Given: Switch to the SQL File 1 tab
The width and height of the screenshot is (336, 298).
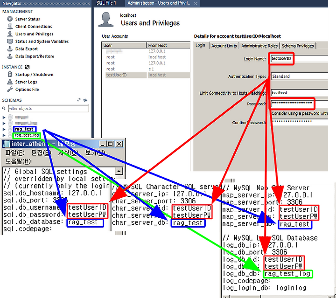Looking at the screenshot, I should tap(106, 3).
